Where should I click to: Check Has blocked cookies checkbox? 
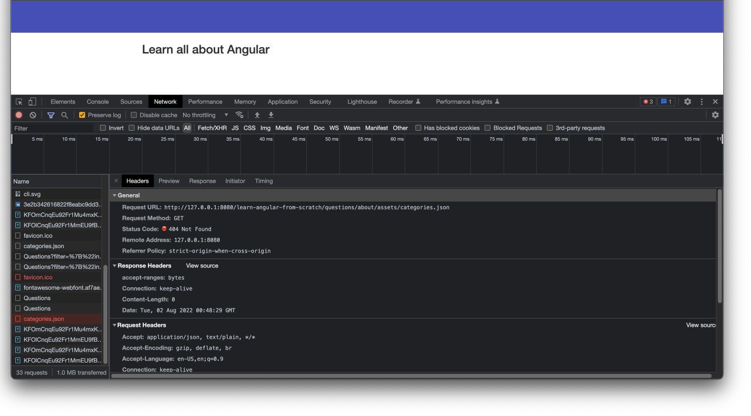tap(418, 128)
